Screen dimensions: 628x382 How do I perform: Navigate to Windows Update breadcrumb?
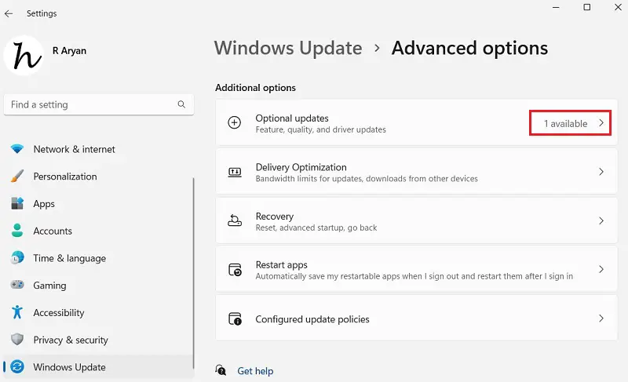288,48
